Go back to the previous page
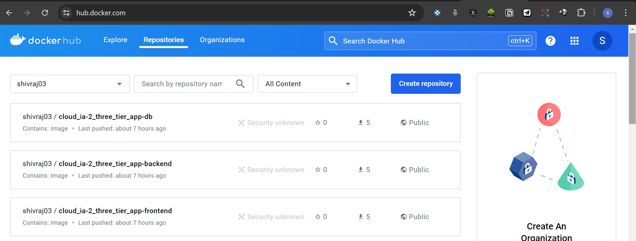 click(9, 13)
